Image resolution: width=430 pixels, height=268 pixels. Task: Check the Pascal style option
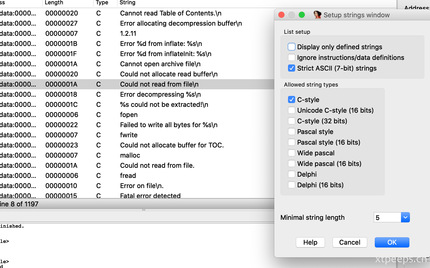(292, 131)
